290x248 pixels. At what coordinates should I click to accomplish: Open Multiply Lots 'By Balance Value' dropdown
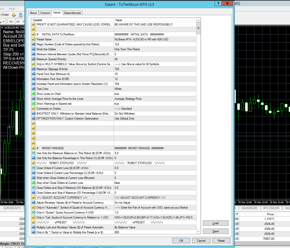point(155,227)
